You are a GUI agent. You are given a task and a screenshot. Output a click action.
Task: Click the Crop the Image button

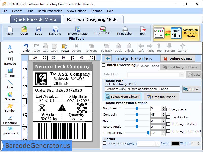coord(162,97)
